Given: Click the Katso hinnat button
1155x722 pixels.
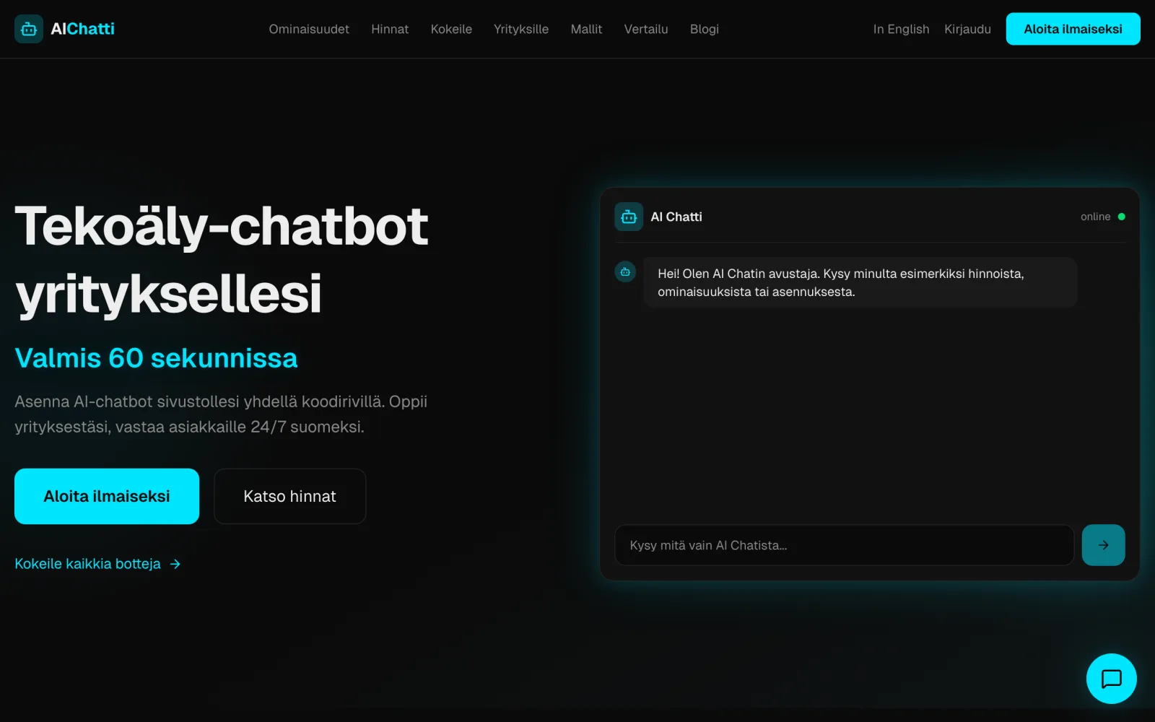Looking at the screenshot, I should 289,496.
